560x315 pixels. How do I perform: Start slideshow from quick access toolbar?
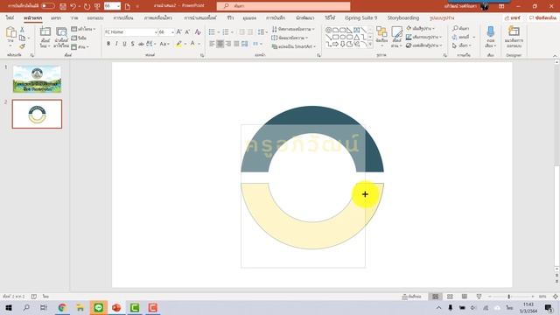97,6
